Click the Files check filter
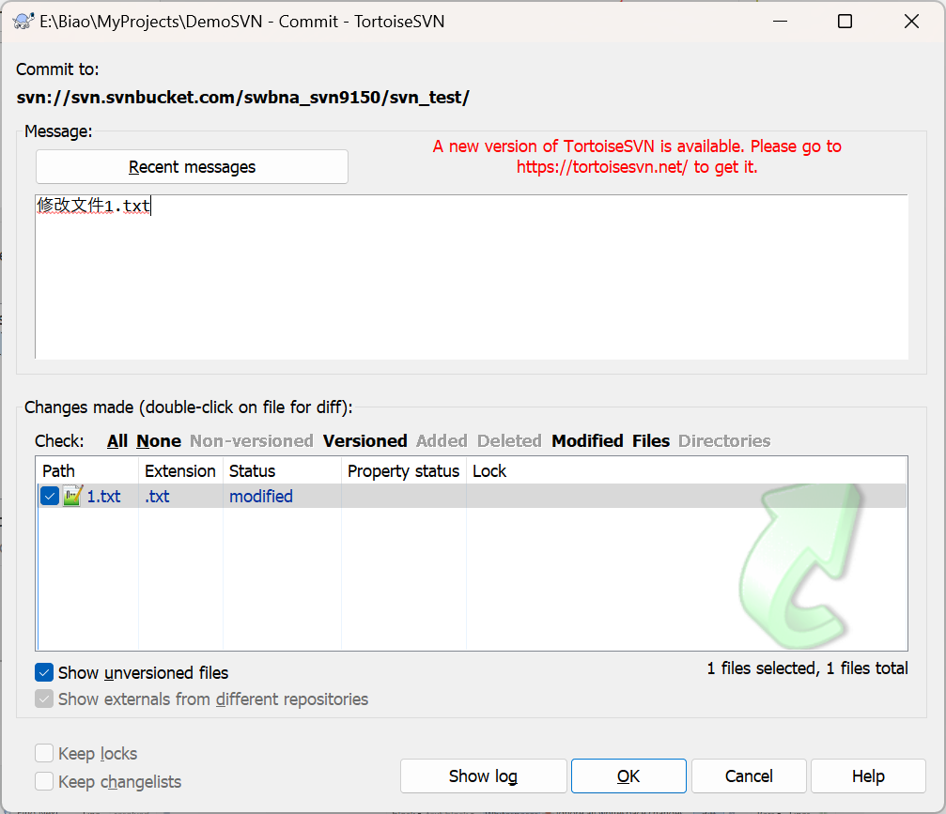Image resolution: width=946 pixels, height=814 pixels. point(651,440)
